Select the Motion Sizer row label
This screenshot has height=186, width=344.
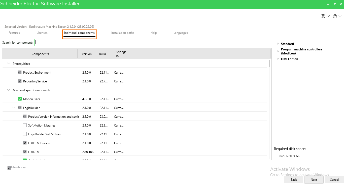tap(31, 99)
